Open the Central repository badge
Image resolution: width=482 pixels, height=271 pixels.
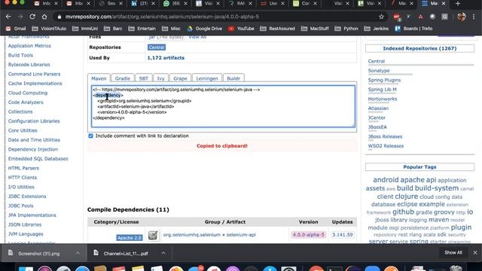tap(157, 47)
